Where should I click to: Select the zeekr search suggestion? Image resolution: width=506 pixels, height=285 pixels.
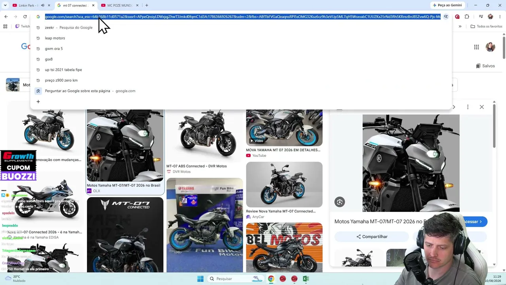[x=241, y=28]
